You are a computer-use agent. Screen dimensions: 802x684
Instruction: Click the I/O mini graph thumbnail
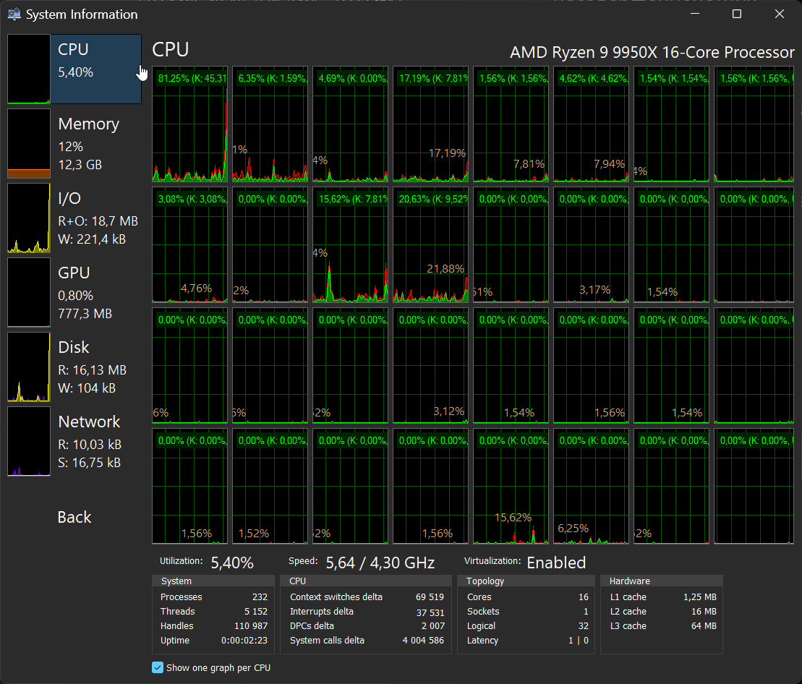(x=29, y=218)
